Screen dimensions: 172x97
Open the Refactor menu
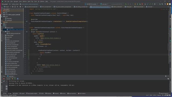coord(25,1)
